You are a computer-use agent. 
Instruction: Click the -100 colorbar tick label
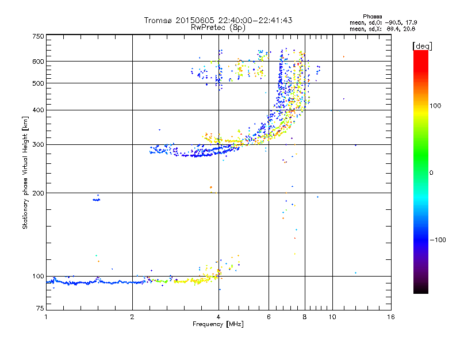pos(437,240)
